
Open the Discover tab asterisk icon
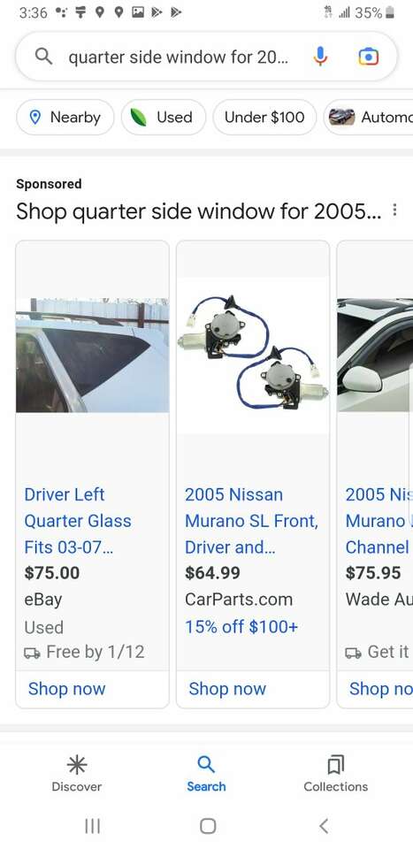click(x=76, y=764)
